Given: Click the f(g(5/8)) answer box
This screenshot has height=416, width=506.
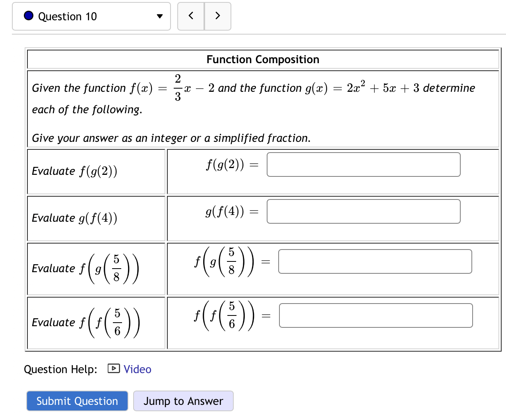Looking at the screenshot, I should [375, 261].
